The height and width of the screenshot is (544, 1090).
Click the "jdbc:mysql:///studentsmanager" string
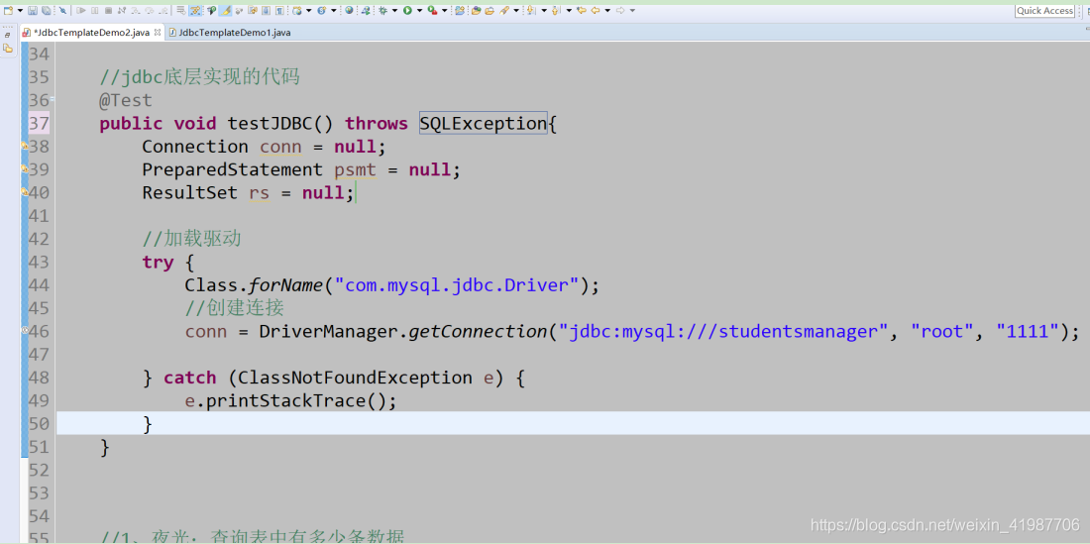tap(723, 331)
